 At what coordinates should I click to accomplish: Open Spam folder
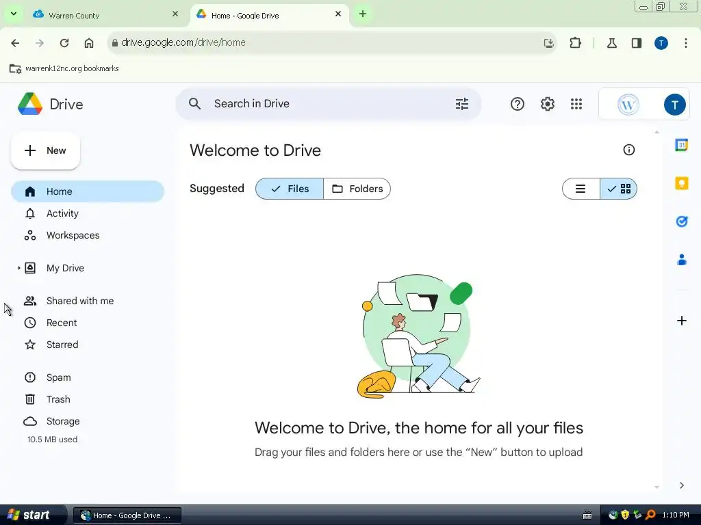88,377
